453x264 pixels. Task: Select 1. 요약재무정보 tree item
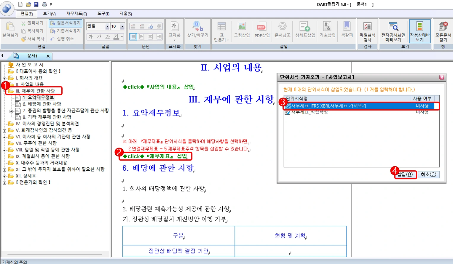pos(38,97)
